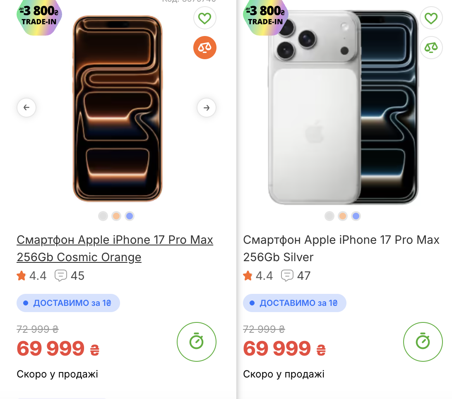Select orange color swatch under orange iPhone
Screen dimensions: 452x399
click(x=116, y=216)
